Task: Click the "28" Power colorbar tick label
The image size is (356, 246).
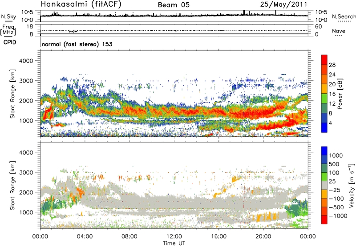Action: tap(332, 65)
